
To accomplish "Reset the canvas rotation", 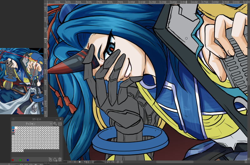I will 118,162.
